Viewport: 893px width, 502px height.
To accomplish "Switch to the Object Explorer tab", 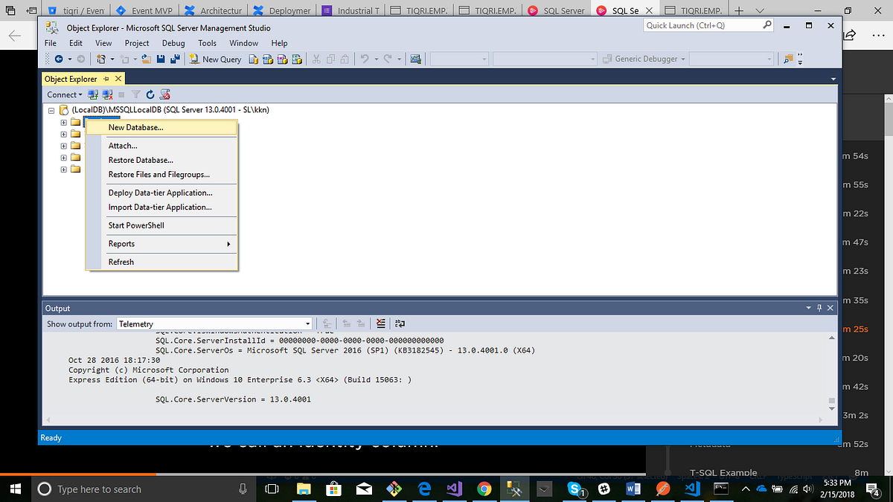I will pyautogui.click(x=71, y=79).
